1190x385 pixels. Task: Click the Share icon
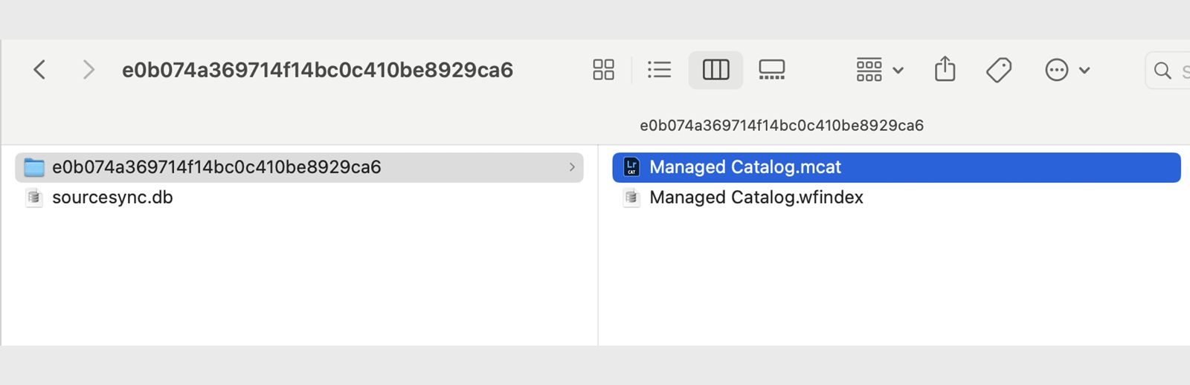(945, 69)
